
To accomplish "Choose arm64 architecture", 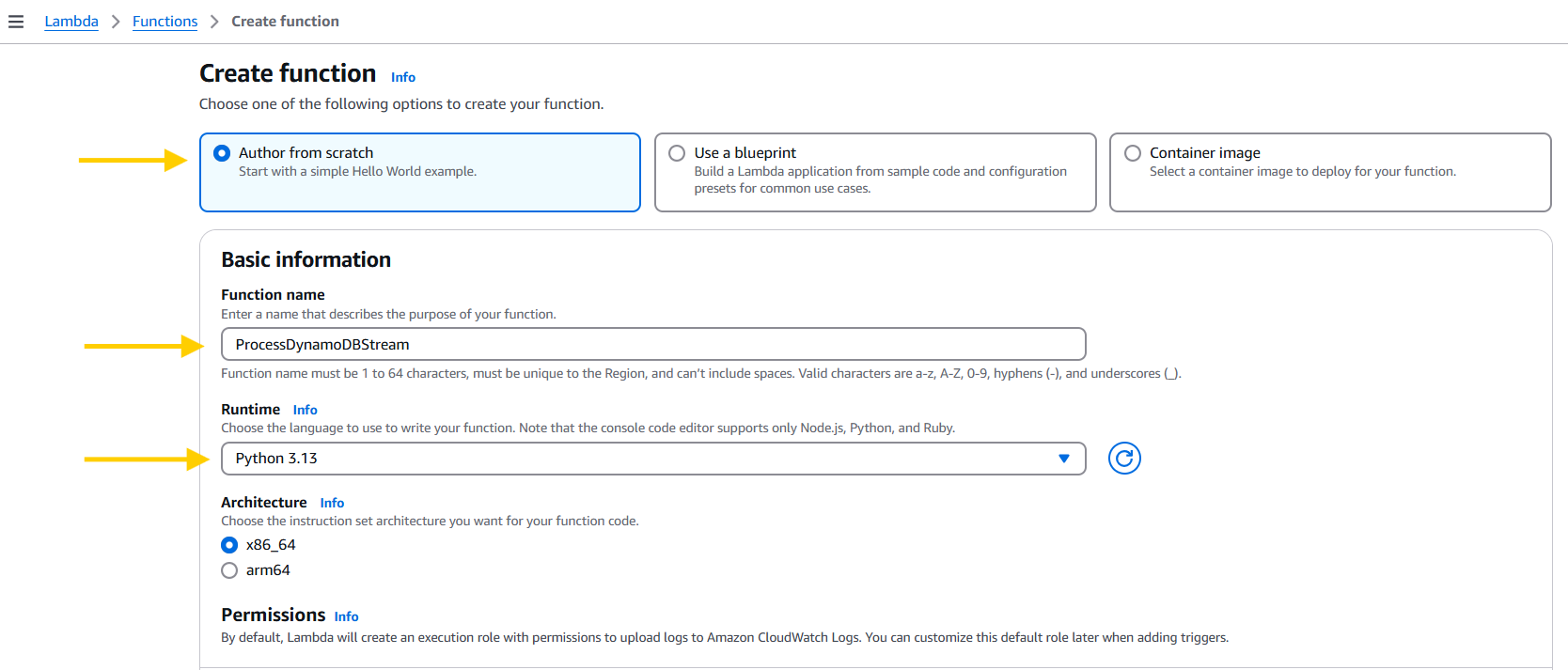I will [229, 570].
